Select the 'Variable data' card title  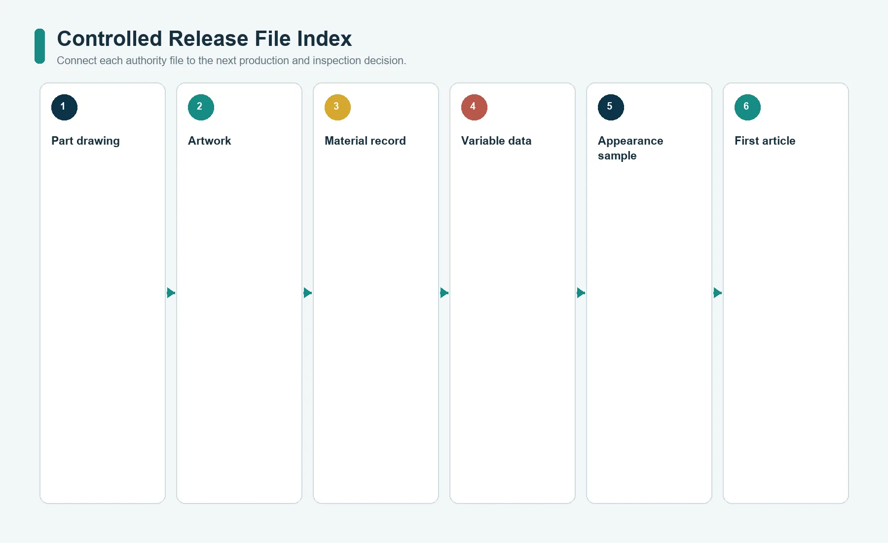pyautogui.click(x=496, y=141)
